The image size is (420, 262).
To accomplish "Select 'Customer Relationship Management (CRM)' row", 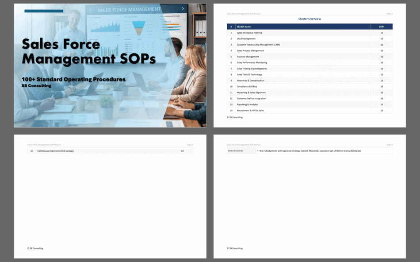I will point(258,45).
